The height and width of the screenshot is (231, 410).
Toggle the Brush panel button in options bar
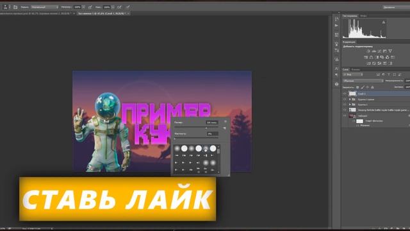15,7
